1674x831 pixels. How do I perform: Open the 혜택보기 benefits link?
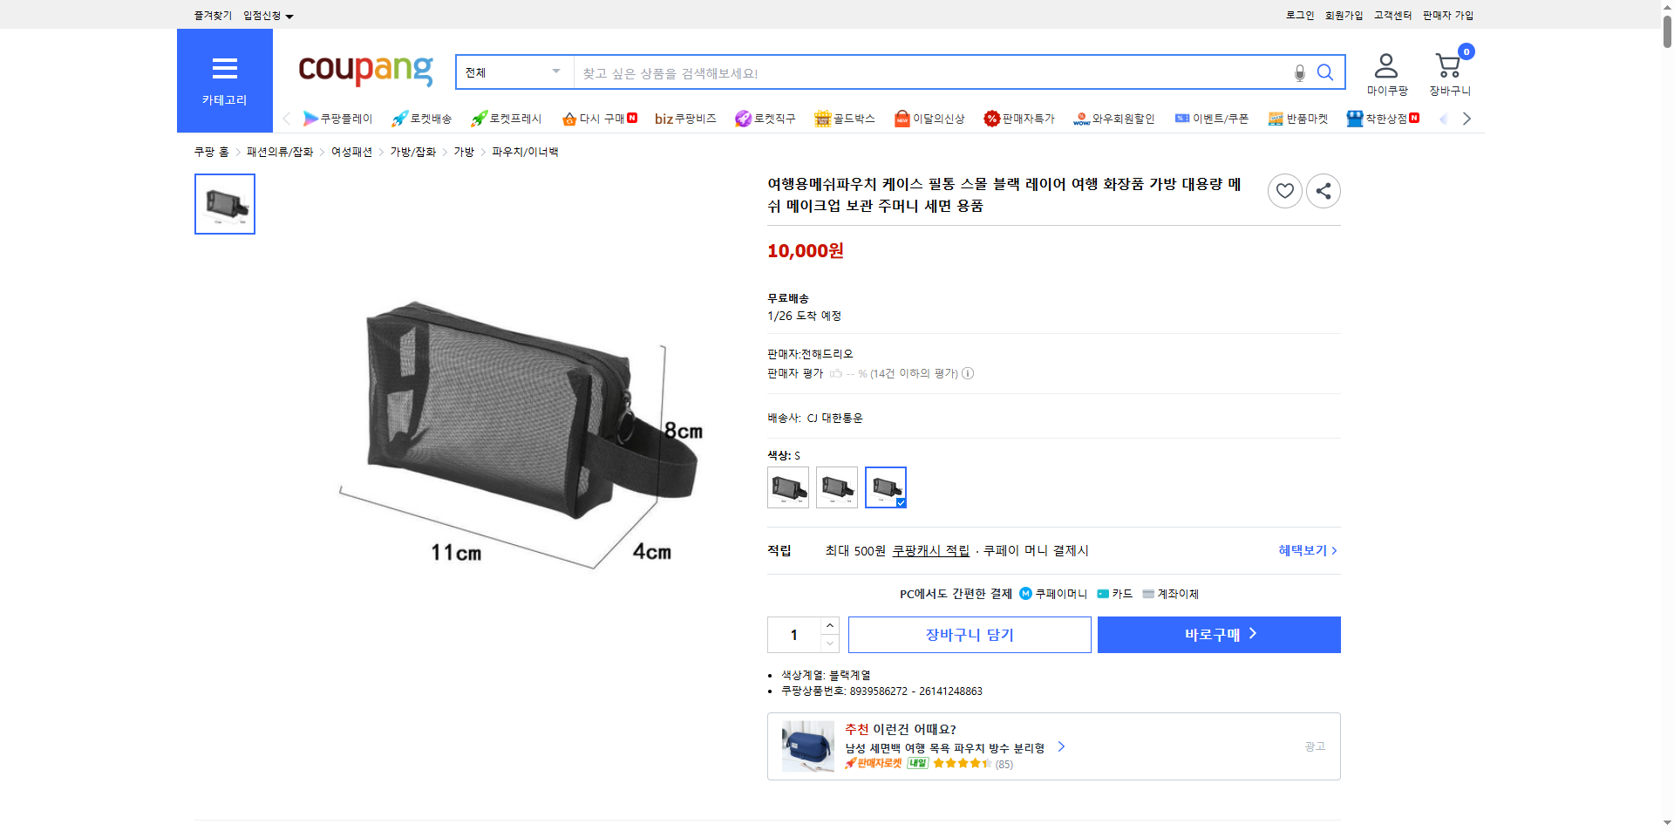pyautogui.click(x=1302, y=550)
